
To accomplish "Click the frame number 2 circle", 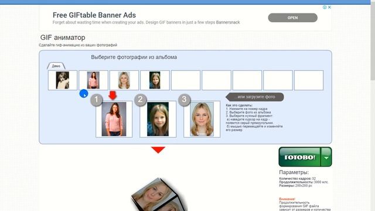I will (140, 100).
